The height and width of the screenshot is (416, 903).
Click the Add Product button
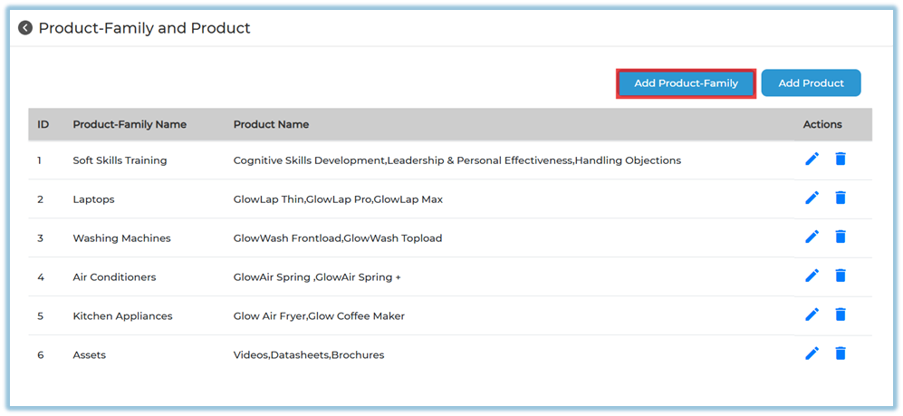click(x=811, y=83)
